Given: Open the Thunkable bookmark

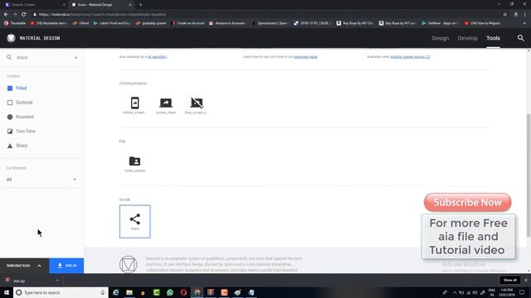Looking at the screenshot, I should point(15,23).
